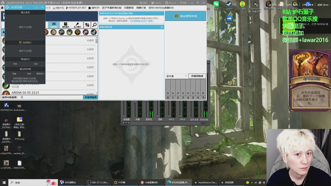Select the wild mode filter icon
Screen dimensions: 331x186
pos(66,25)
